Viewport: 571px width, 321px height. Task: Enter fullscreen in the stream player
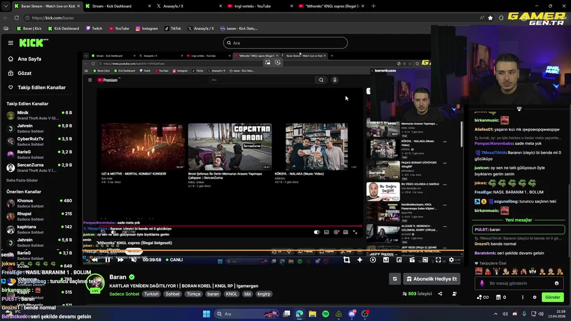[x=438, y=260]
